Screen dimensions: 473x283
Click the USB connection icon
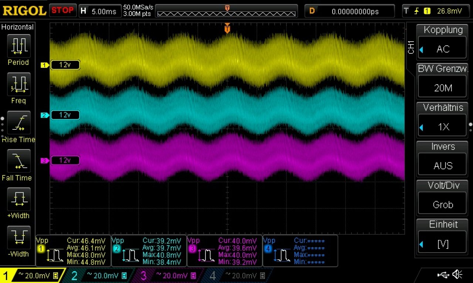coord(443,275)
